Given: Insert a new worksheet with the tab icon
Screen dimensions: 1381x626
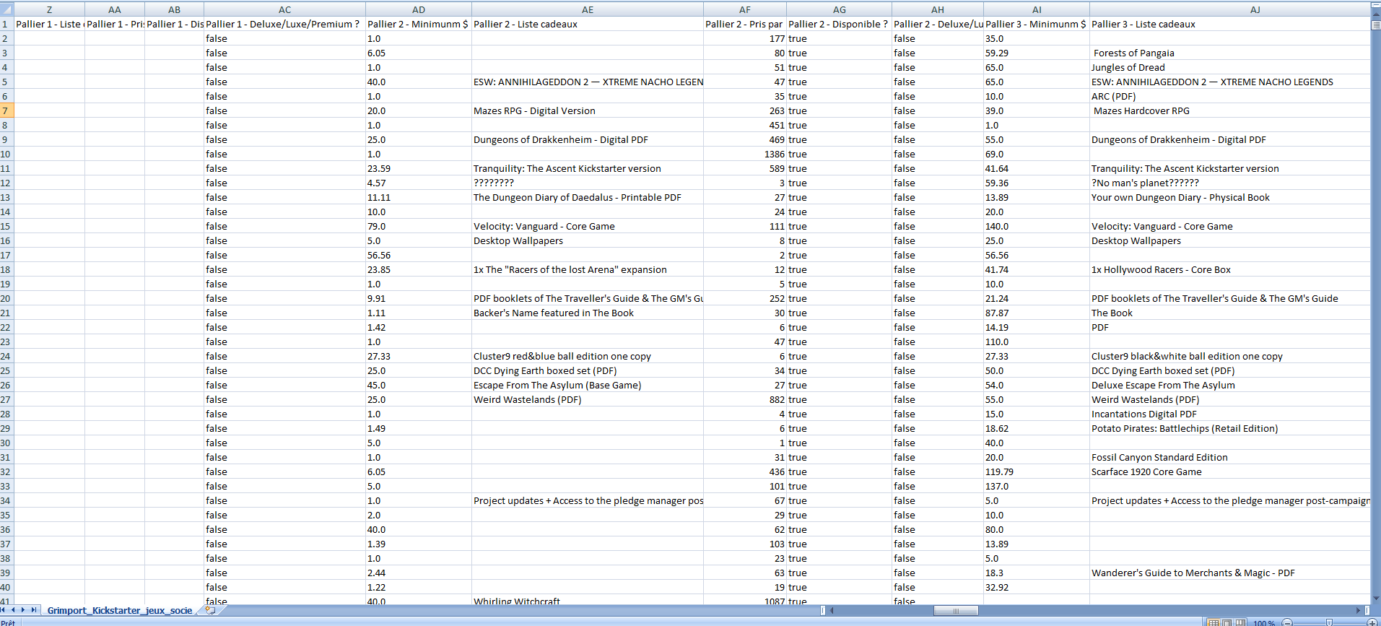Looking at the screenshot, I should pos(210,610).
